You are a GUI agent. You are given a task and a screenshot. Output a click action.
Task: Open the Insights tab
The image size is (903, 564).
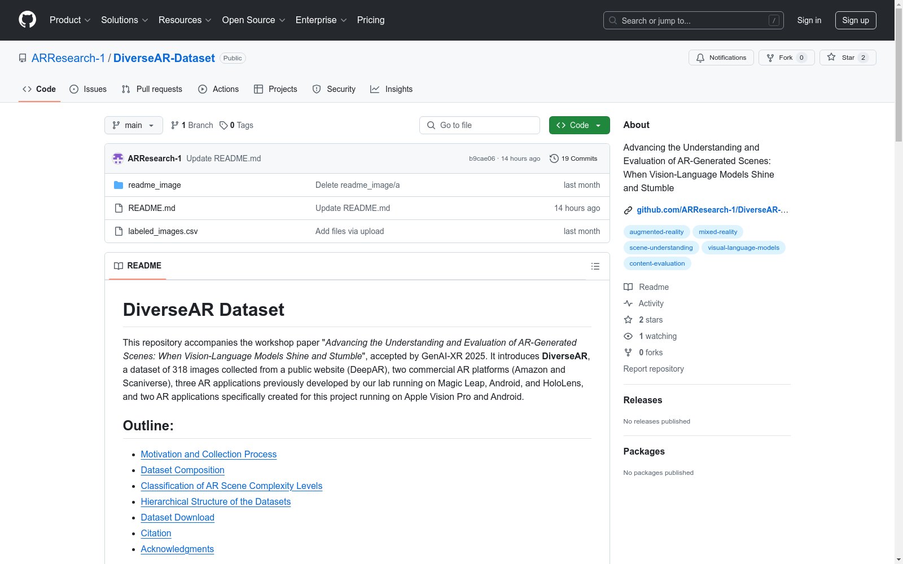point(392,89)
